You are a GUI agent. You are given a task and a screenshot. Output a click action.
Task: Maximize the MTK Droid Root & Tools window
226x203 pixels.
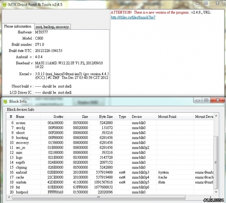(206, 3)
